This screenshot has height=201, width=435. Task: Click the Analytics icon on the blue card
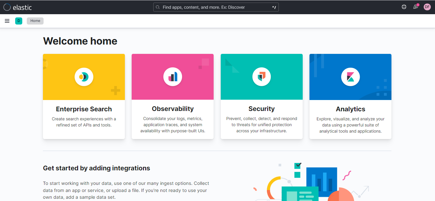(x=350, y=77)
